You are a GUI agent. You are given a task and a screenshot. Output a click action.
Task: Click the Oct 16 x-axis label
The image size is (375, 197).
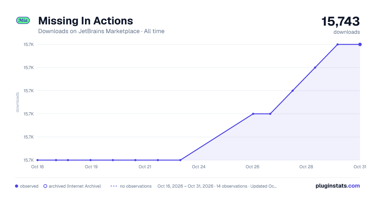pyautogui.click(x=37, y=167)
